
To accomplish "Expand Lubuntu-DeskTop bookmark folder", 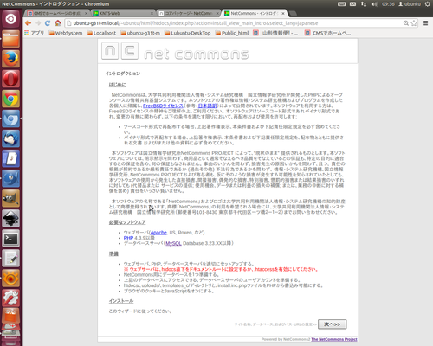I will tap(188, 33).
